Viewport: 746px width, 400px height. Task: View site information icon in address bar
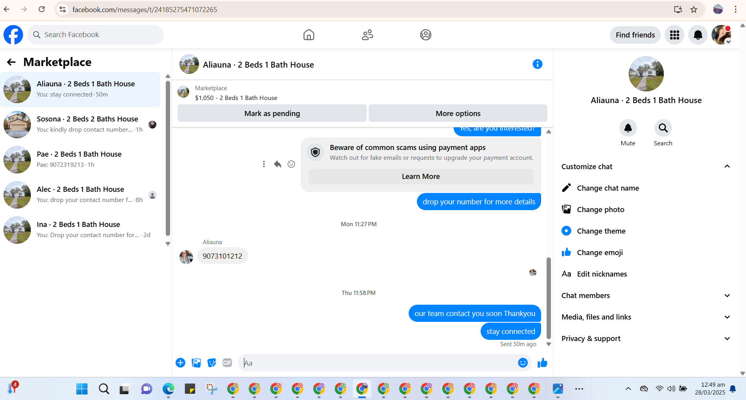63,9
